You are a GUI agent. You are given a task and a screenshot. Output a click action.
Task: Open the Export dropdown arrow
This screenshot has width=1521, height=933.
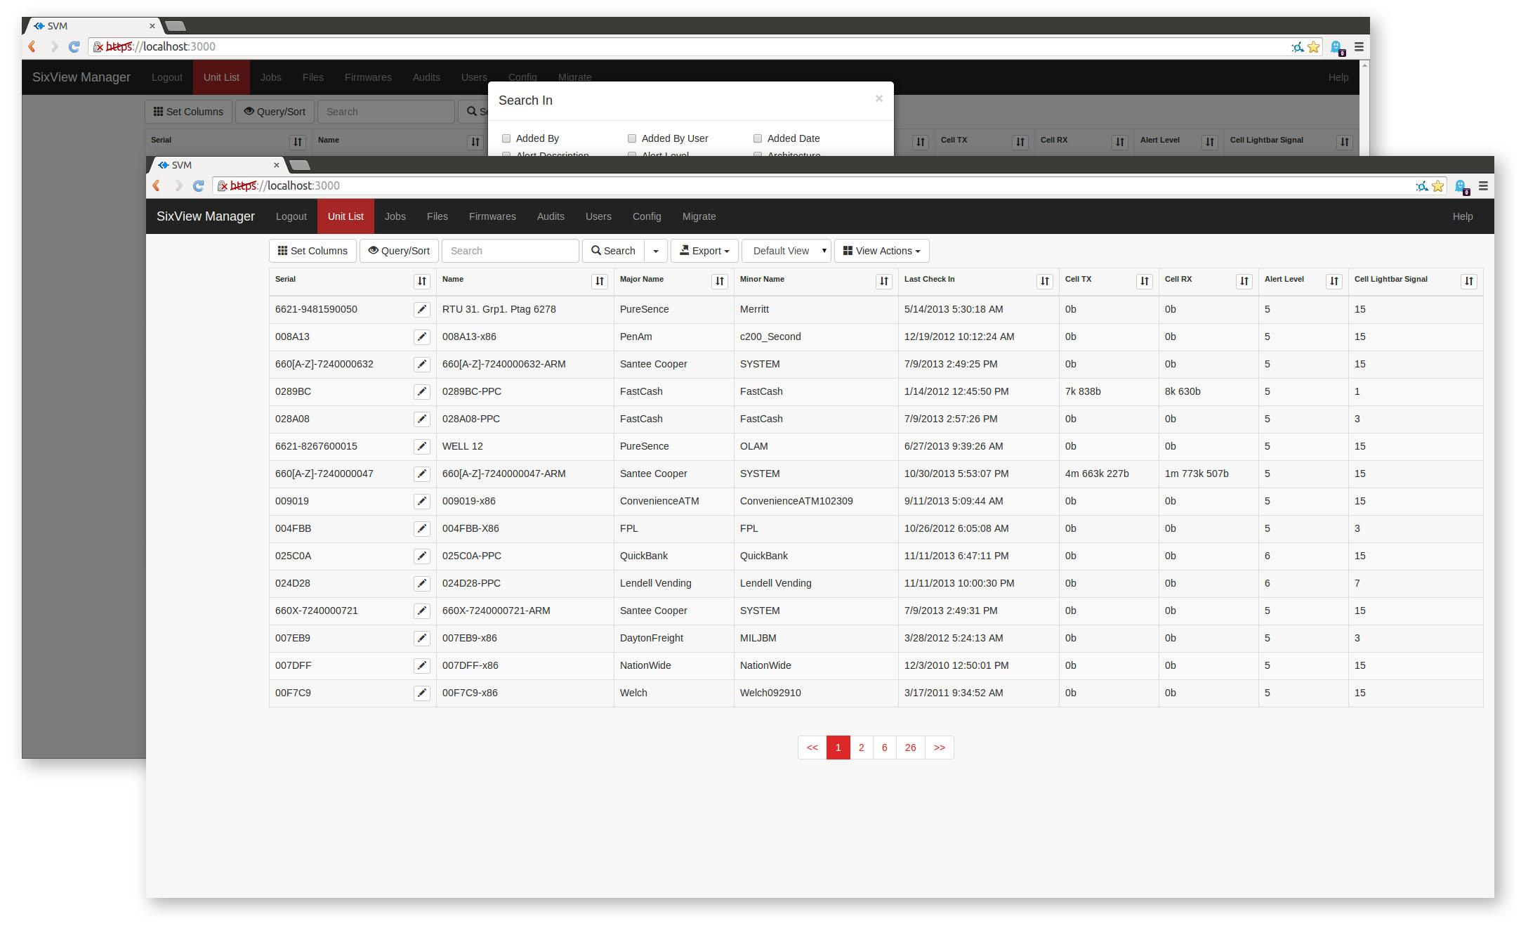coord(728,252)
